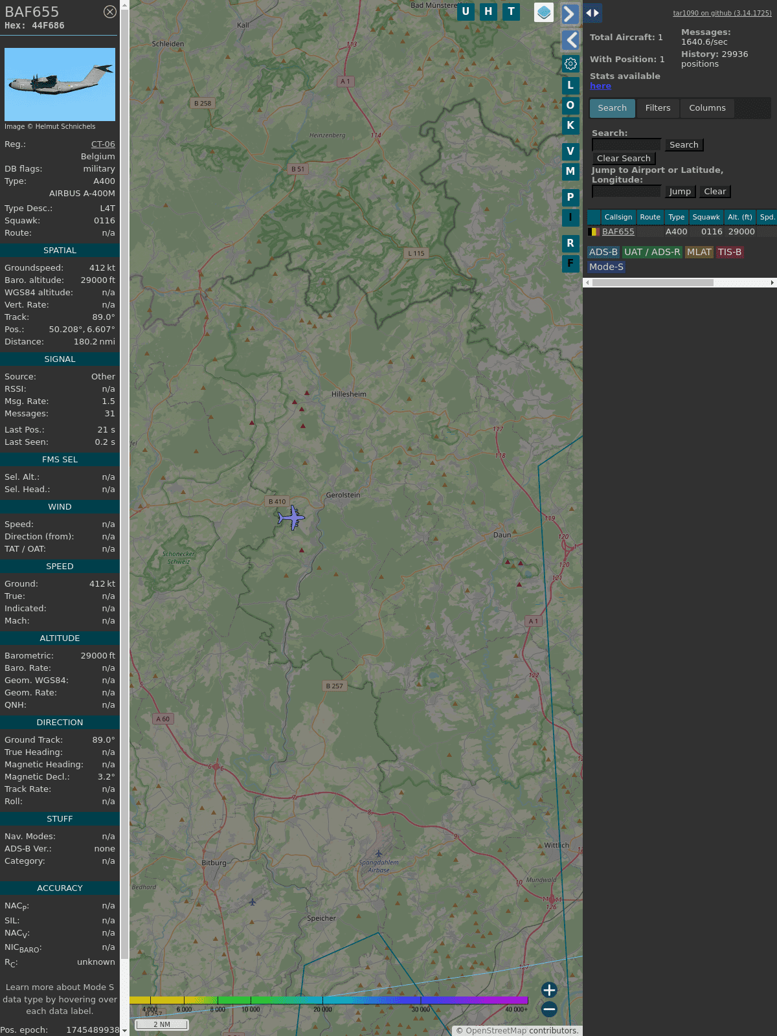Image resolution: width=777 pixels, height=1036 pixels.
Task: Click the H map toggle button
Action: tap(488, 12)
